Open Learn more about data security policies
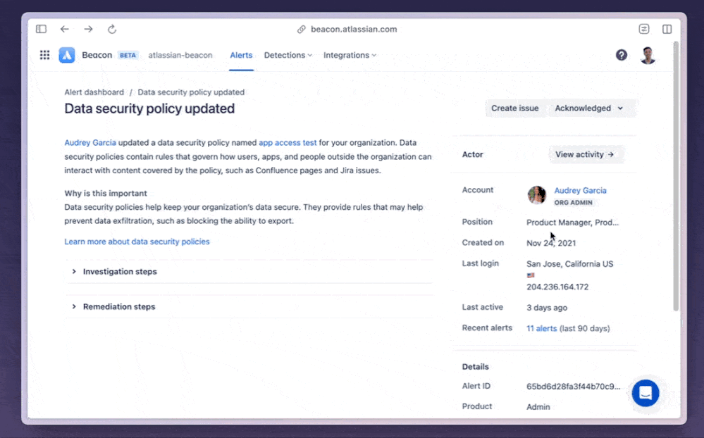This screenshot has height=438, width=704. [x=137, y=242]
